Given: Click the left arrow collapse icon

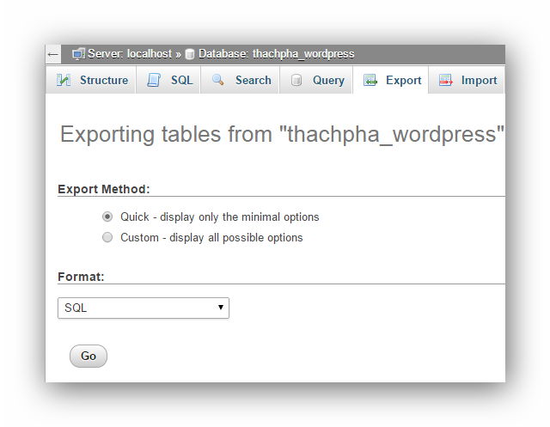Looking at the screenshot, I should tap(53, 54).
